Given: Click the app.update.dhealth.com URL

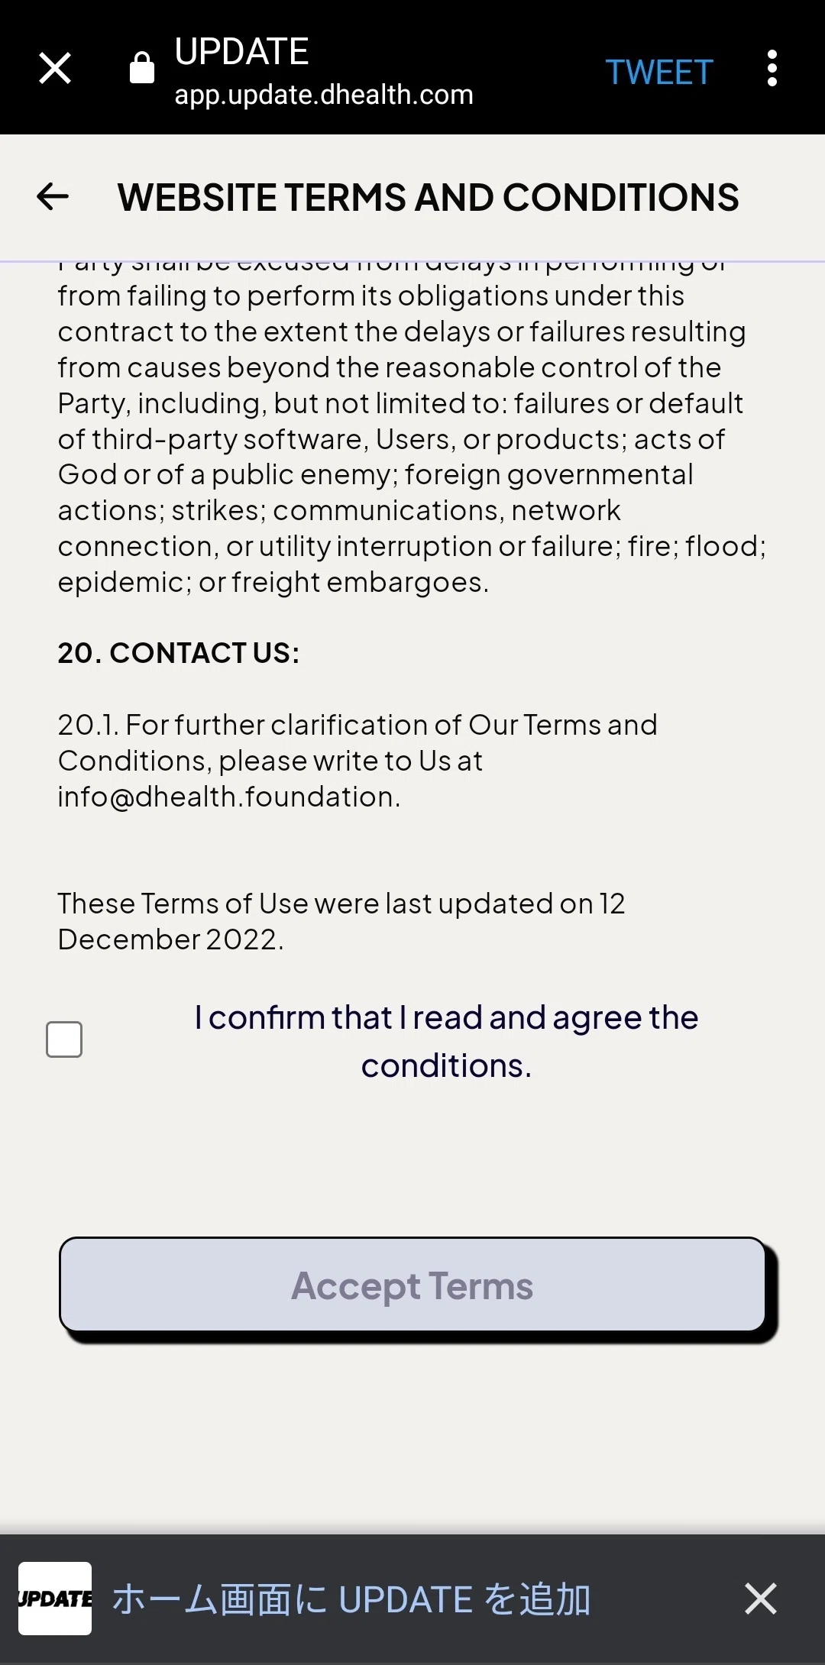Looking at the screenshot, I should coord(324,95).
